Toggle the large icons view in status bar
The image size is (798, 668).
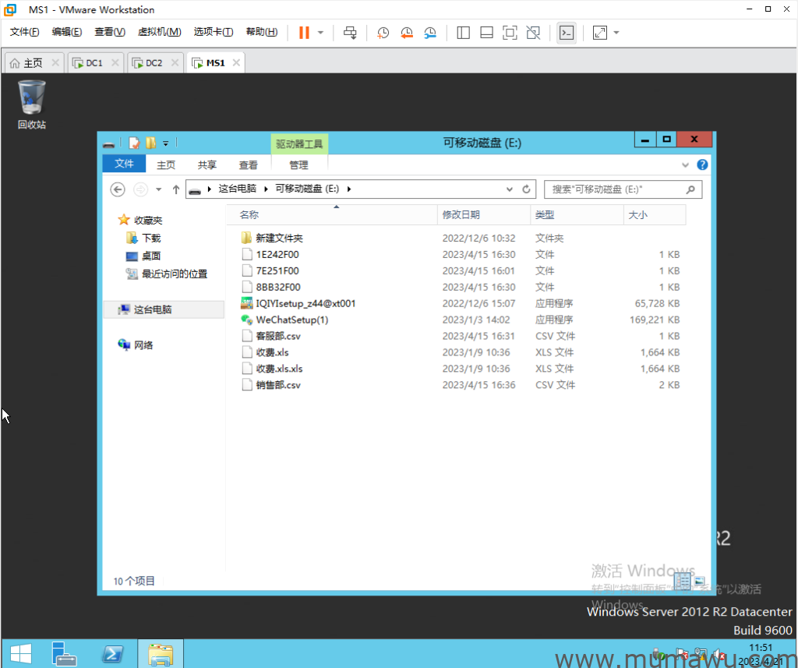point(698,581)
